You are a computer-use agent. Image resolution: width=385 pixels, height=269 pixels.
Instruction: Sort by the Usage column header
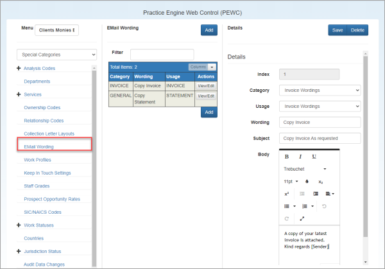pos(180,76)
